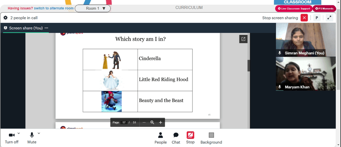Click 'Little Red Riding Hood' text
Image resolution: width=341 pixels, height=147 pixels.
pos(164,79)
